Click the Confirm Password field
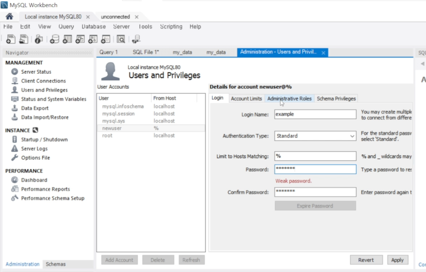The height and width of the screenshot is (272, 426). click(315, 192)
